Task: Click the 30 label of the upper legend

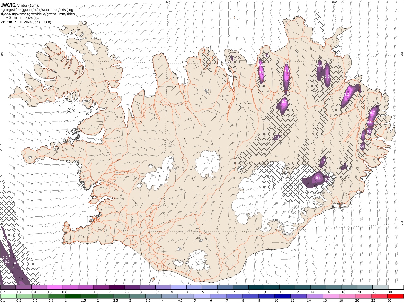Action: tap(390, 292)
